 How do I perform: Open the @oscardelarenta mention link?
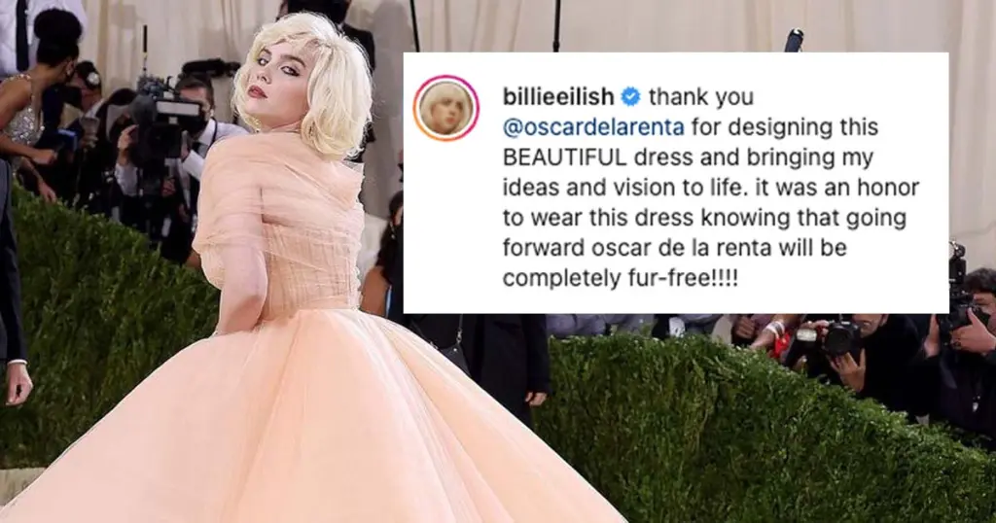593,127
